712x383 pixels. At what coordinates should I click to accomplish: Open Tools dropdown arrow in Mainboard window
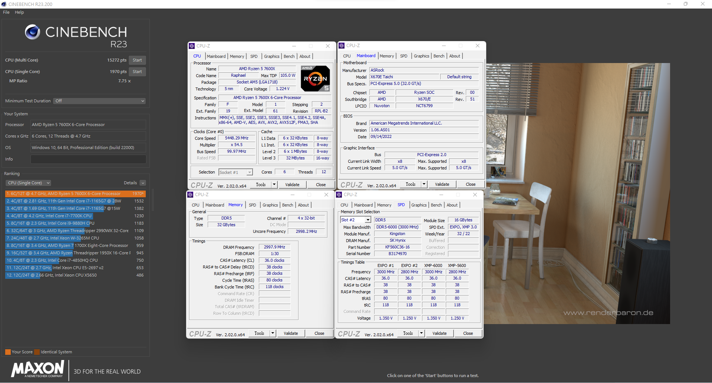point(424,184)
